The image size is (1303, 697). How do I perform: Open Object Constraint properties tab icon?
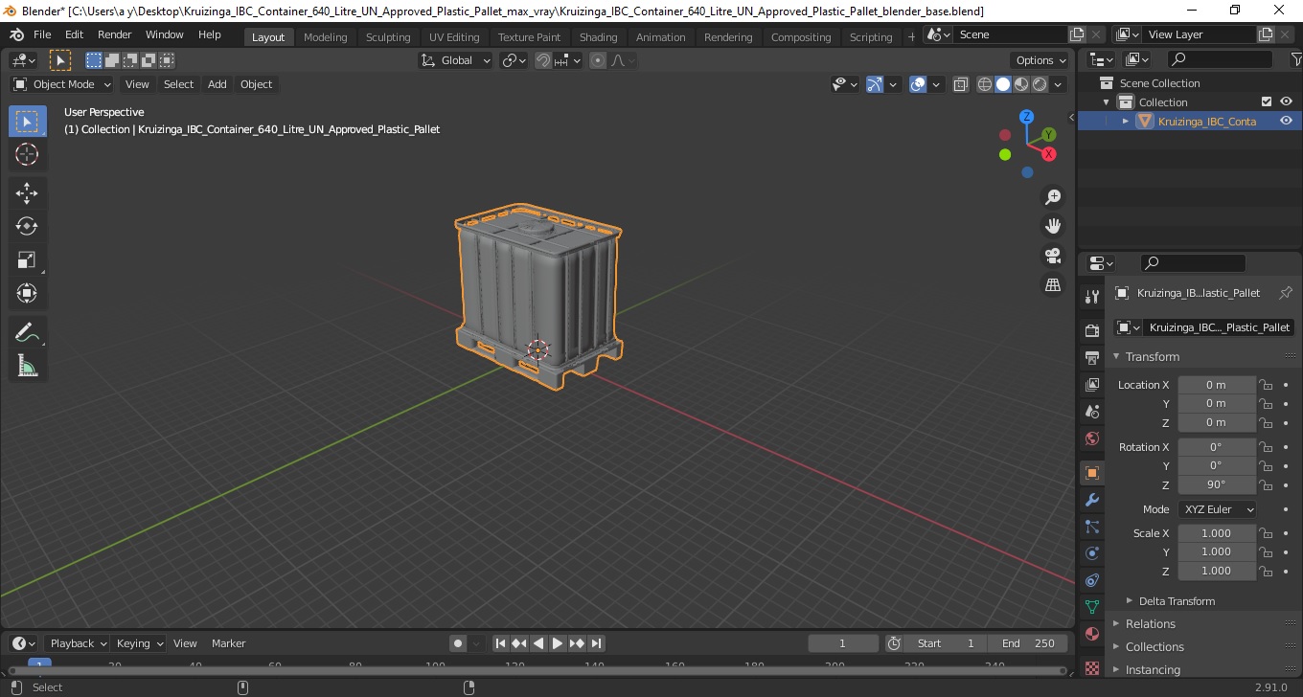pyautogui.click(x=1092, y=580)
